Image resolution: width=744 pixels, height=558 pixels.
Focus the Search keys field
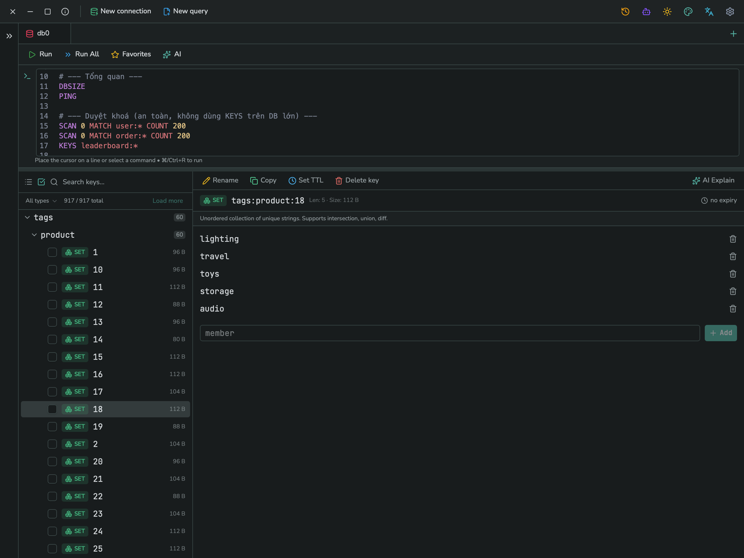point(126,182)
